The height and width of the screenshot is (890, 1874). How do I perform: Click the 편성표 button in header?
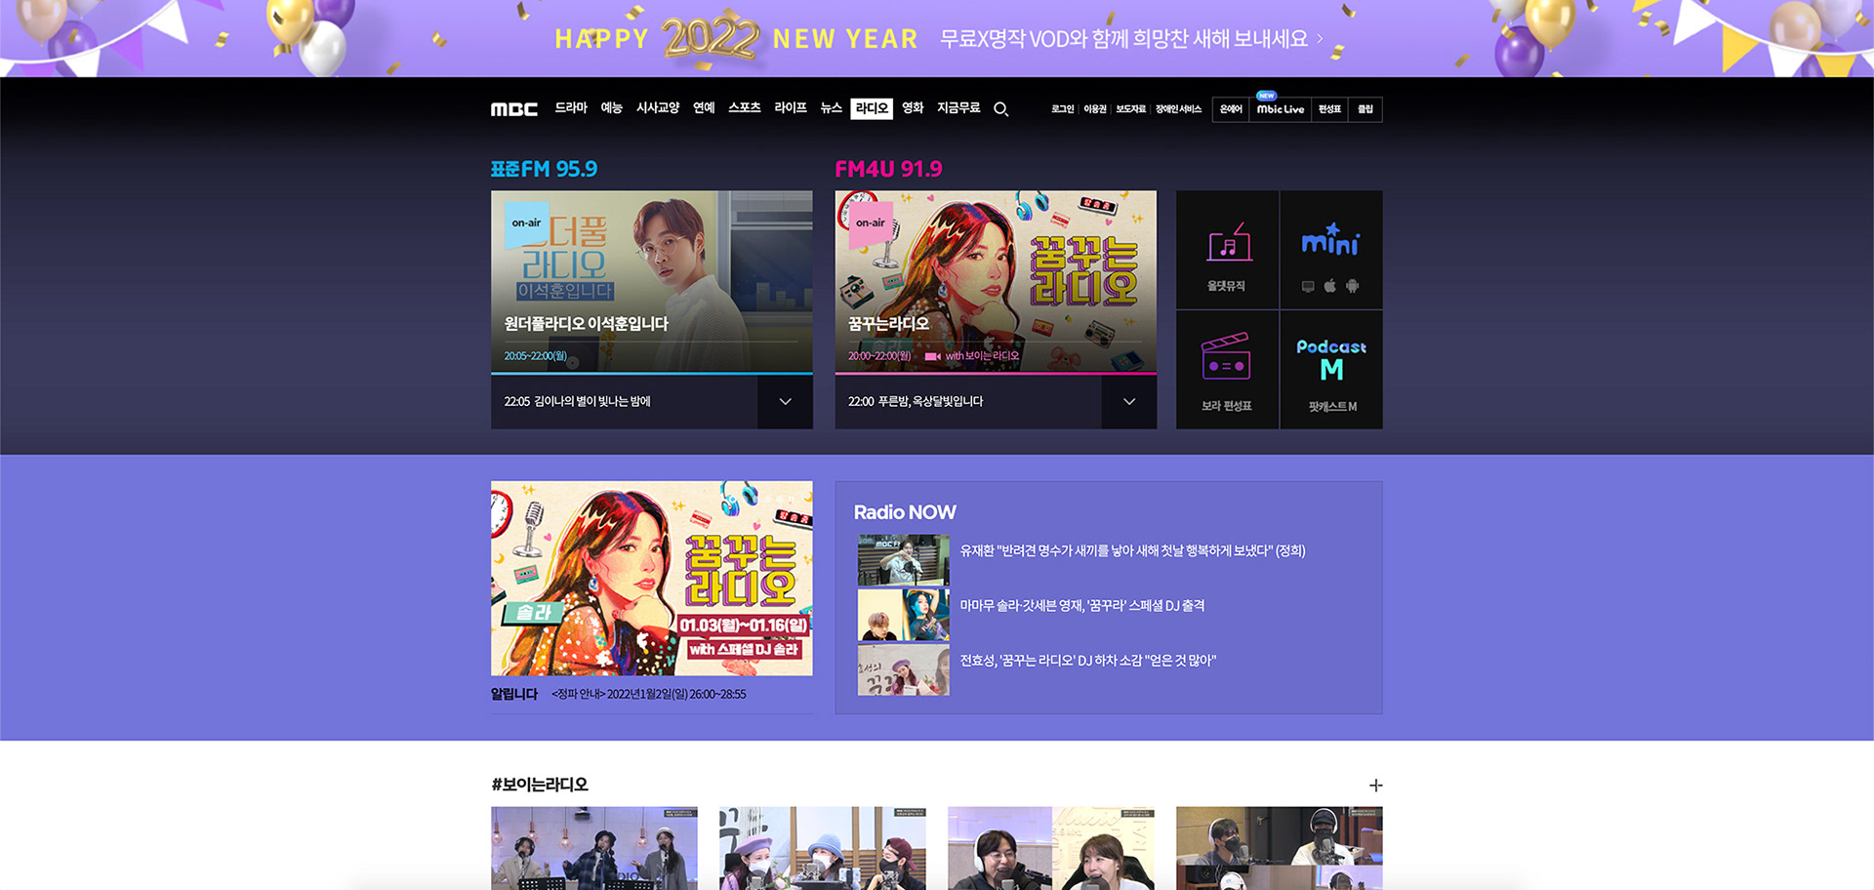point(1329,109)
